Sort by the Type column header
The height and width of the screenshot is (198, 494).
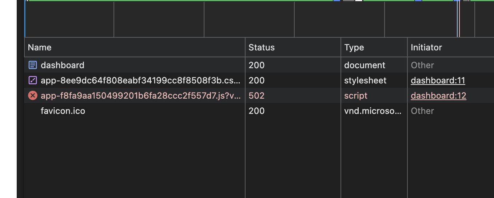tap(354, 48)
